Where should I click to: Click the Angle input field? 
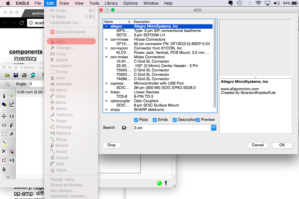[37, 84]
